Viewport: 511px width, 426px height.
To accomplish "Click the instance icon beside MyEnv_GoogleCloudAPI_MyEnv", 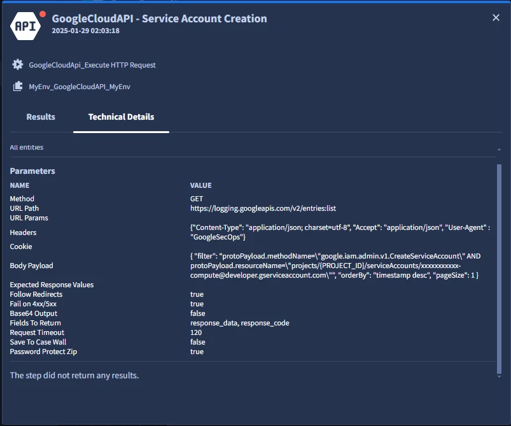I will (x=18, y=87).
